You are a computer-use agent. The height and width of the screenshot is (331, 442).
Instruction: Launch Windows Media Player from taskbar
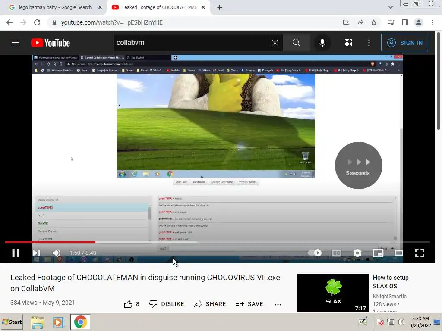point(59,322)
